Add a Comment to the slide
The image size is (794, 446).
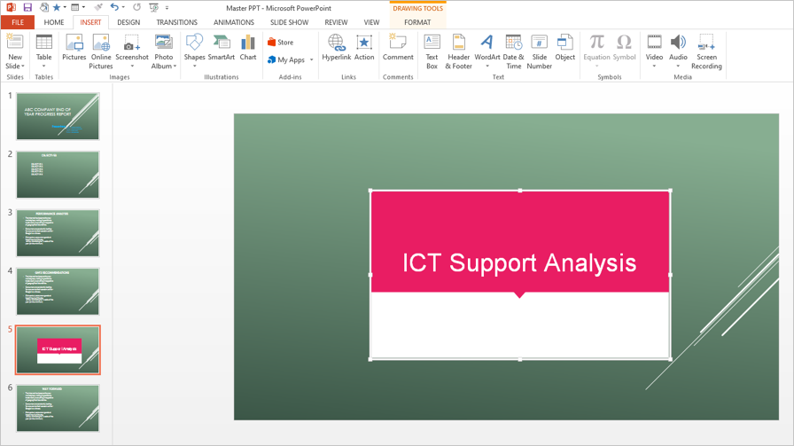click(398, 50)
